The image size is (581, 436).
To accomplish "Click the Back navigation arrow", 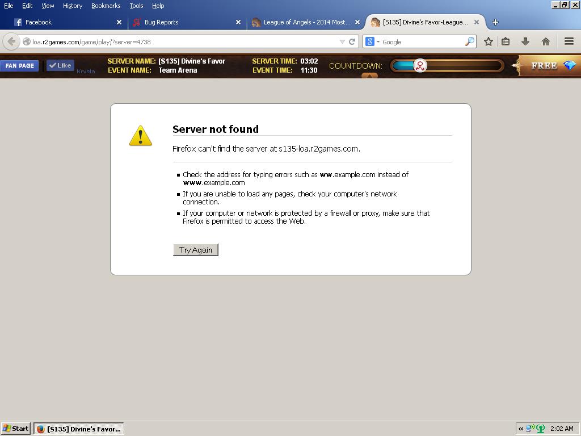I will point(11,41).
